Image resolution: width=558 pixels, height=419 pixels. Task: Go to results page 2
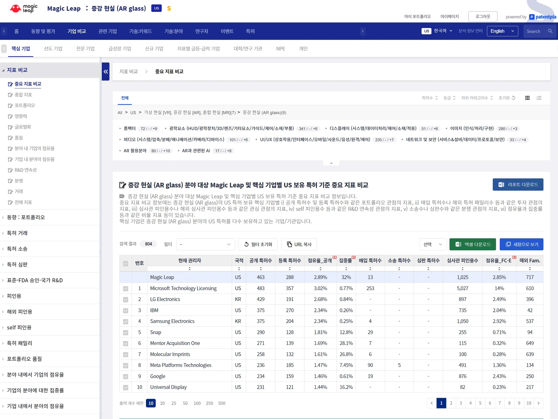pos(451,403)
